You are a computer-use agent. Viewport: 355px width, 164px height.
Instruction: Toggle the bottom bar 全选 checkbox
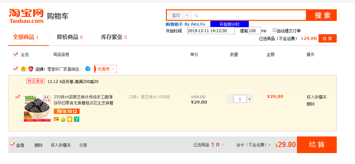pyautogui.click(x=13, y=144)
